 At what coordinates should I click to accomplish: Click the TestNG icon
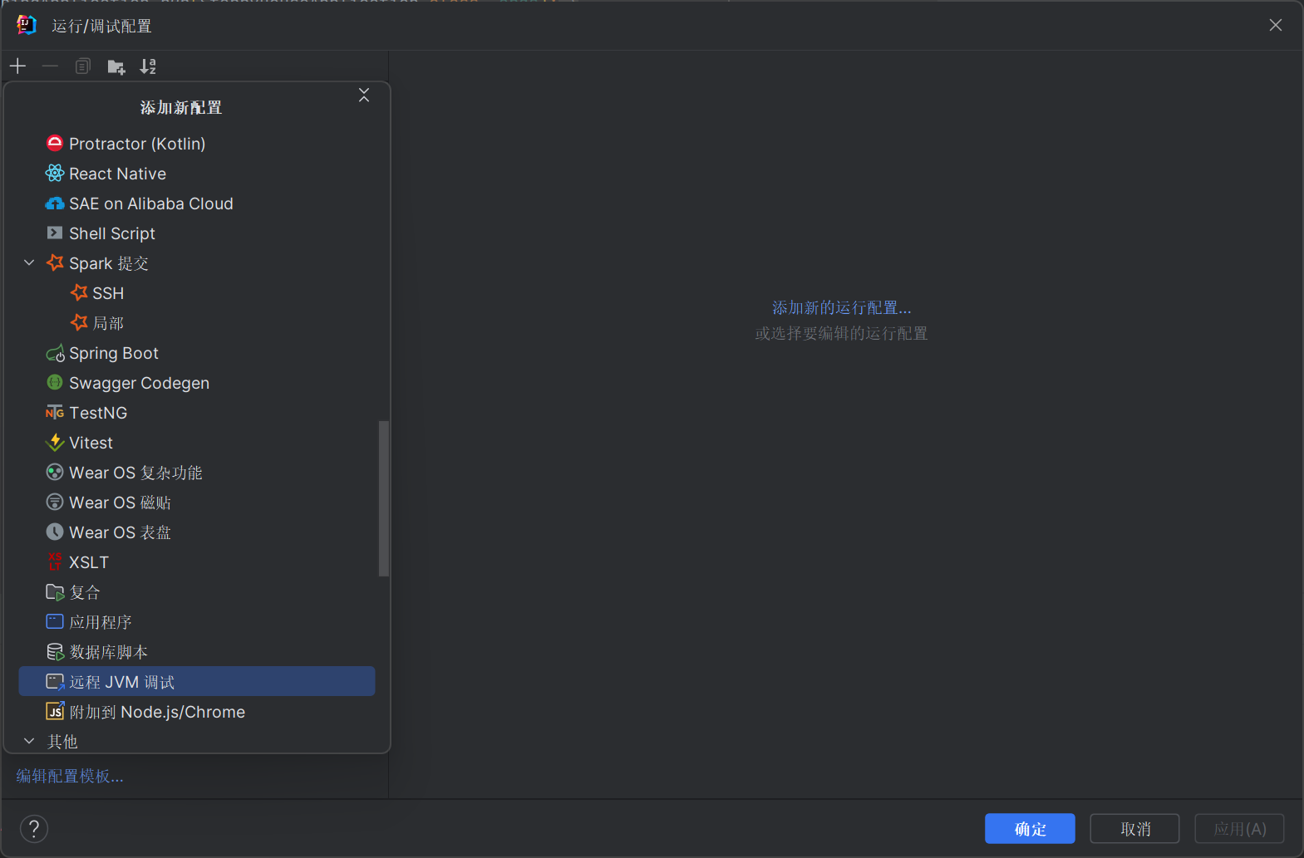(x=55, y=413)
